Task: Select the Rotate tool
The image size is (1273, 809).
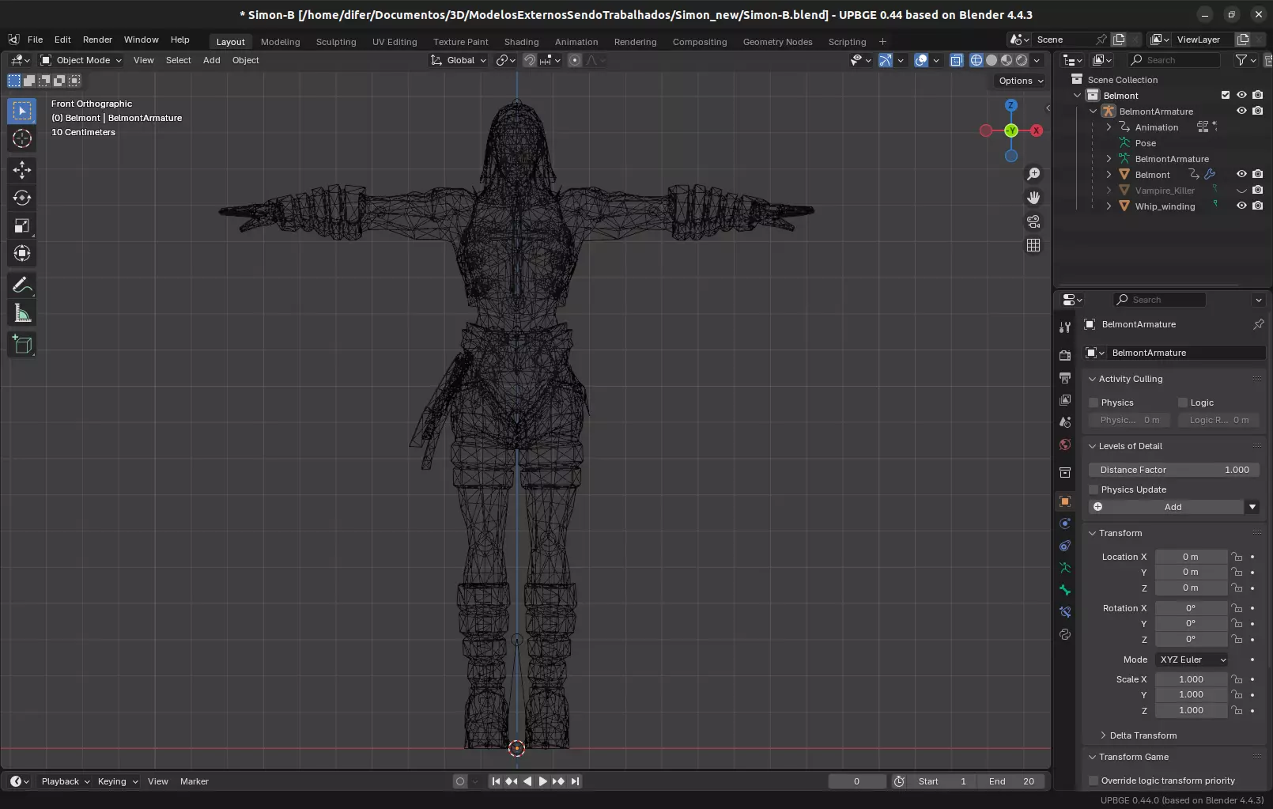Action: click(22, 198)
